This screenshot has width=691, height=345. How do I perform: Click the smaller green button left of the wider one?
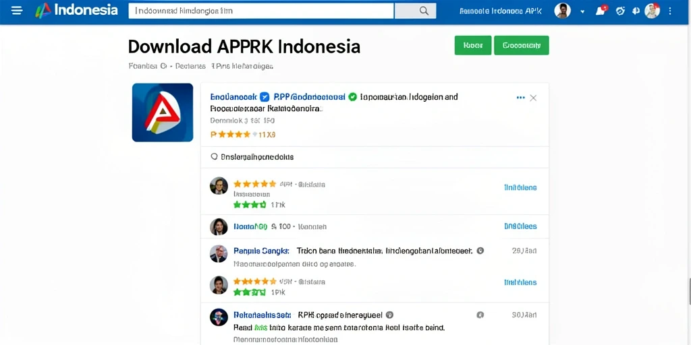click(473, 45)
